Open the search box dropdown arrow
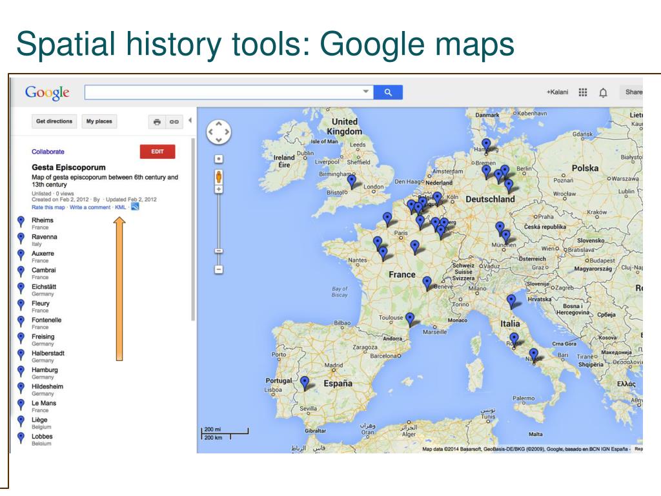The width and height of the screenshot is (661, 496). pos(365,92)
